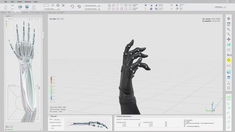Open the Edit menu
235x132 pixels.
pos(13,1)
